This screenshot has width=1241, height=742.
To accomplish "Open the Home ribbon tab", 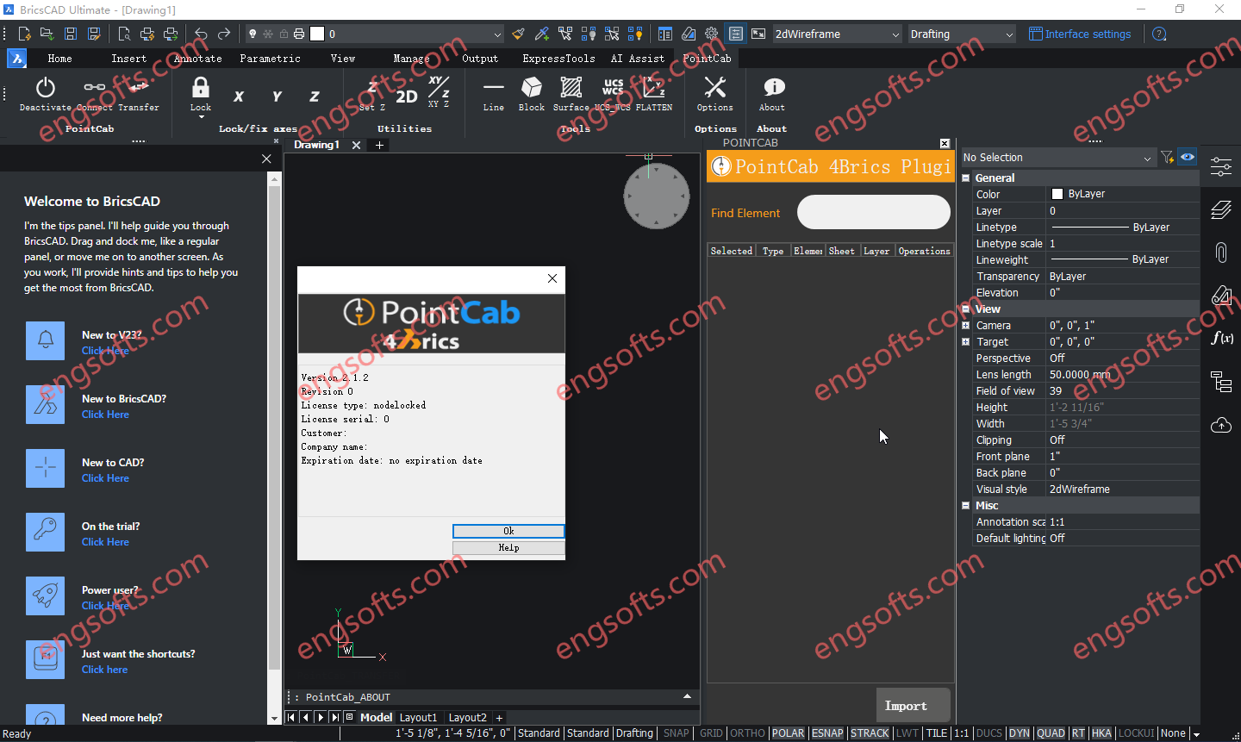I will pos(59,59).
